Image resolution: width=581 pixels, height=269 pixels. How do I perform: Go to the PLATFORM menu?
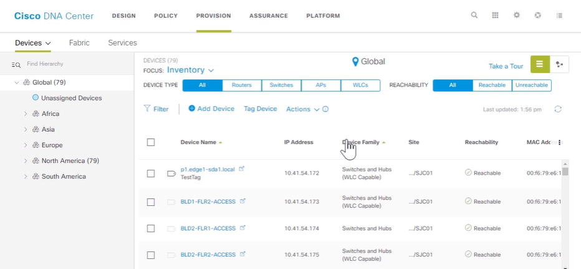coord(323,16)
